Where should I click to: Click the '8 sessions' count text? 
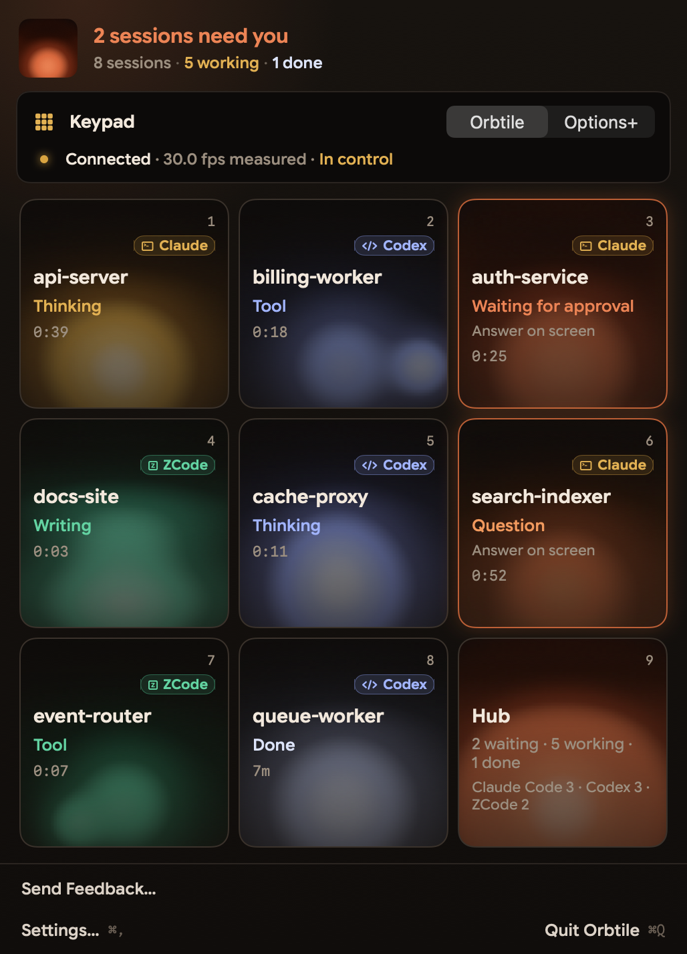coord(132,63)
